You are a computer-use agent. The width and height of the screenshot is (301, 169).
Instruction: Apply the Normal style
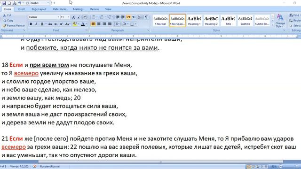click(160, 21)
